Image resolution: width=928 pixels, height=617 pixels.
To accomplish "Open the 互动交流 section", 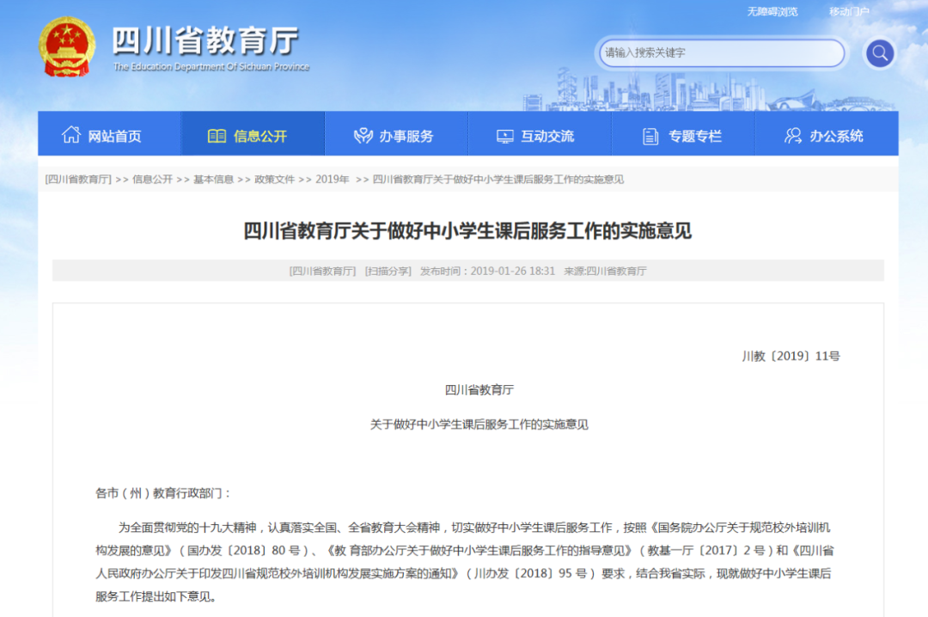I will pyautogui.click(x=546, y=135).
